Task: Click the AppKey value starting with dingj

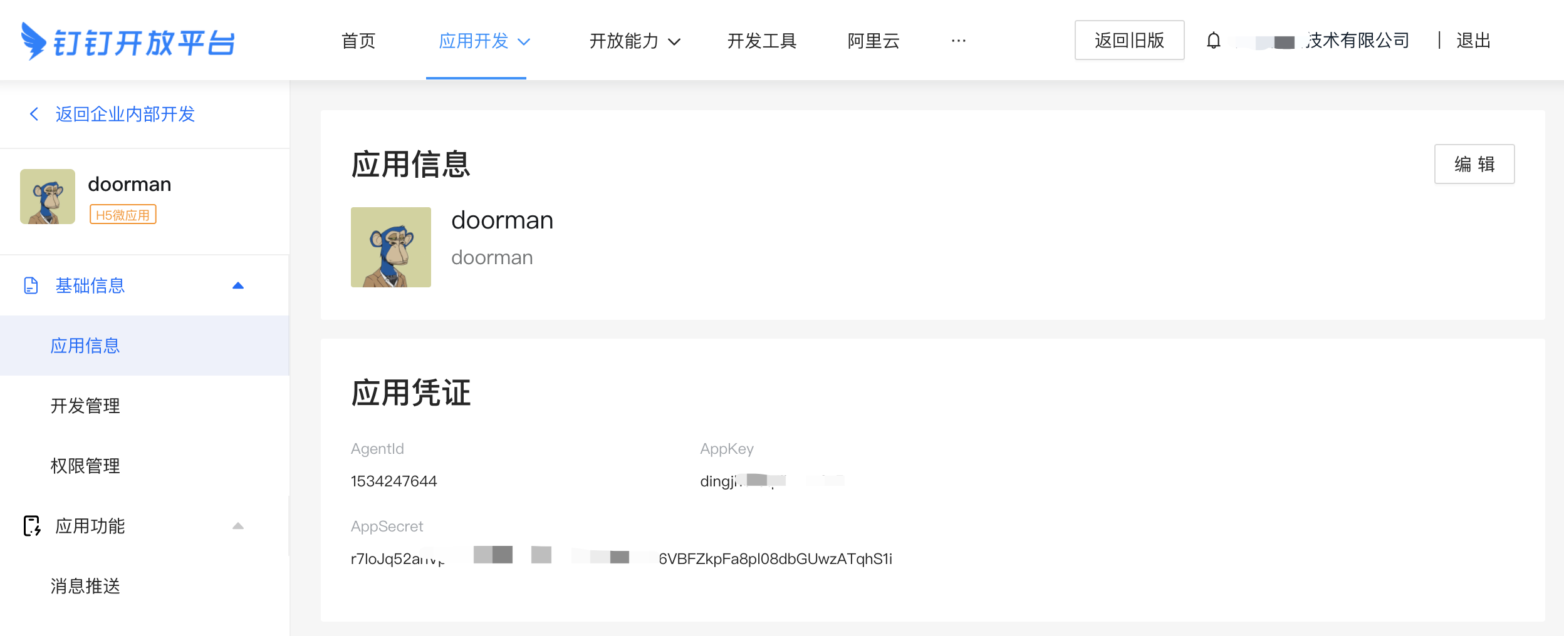Action: pos(772,481)
